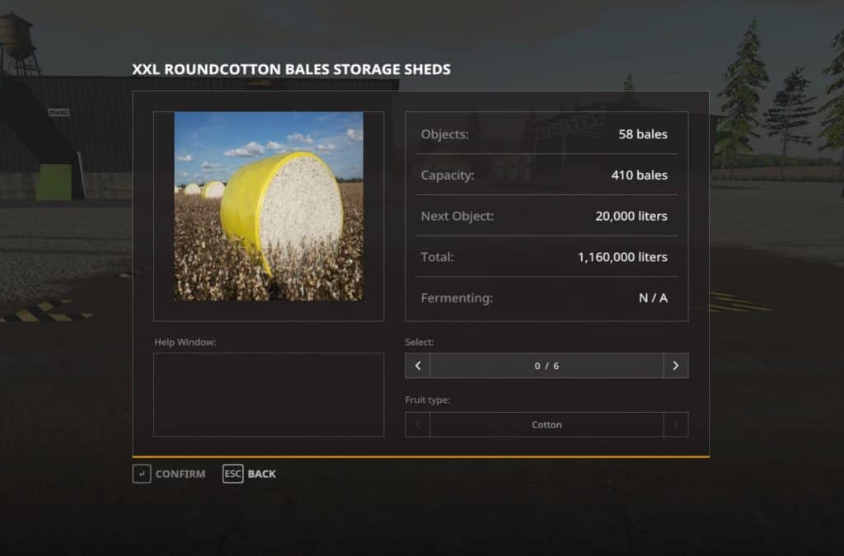Click the Fermenting N/A row
Image resolution: width=844 pixels, height=556 pixels.
point(546,297)
